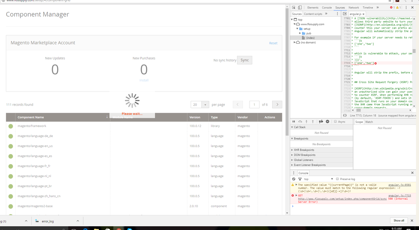Expand the XHR Breakpoints section
Screen dimensions: 419x230
pos(304,150)
